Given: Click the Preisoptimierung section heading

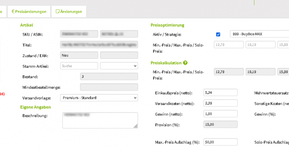Looking at the screenshot, I should click(167, 25).
